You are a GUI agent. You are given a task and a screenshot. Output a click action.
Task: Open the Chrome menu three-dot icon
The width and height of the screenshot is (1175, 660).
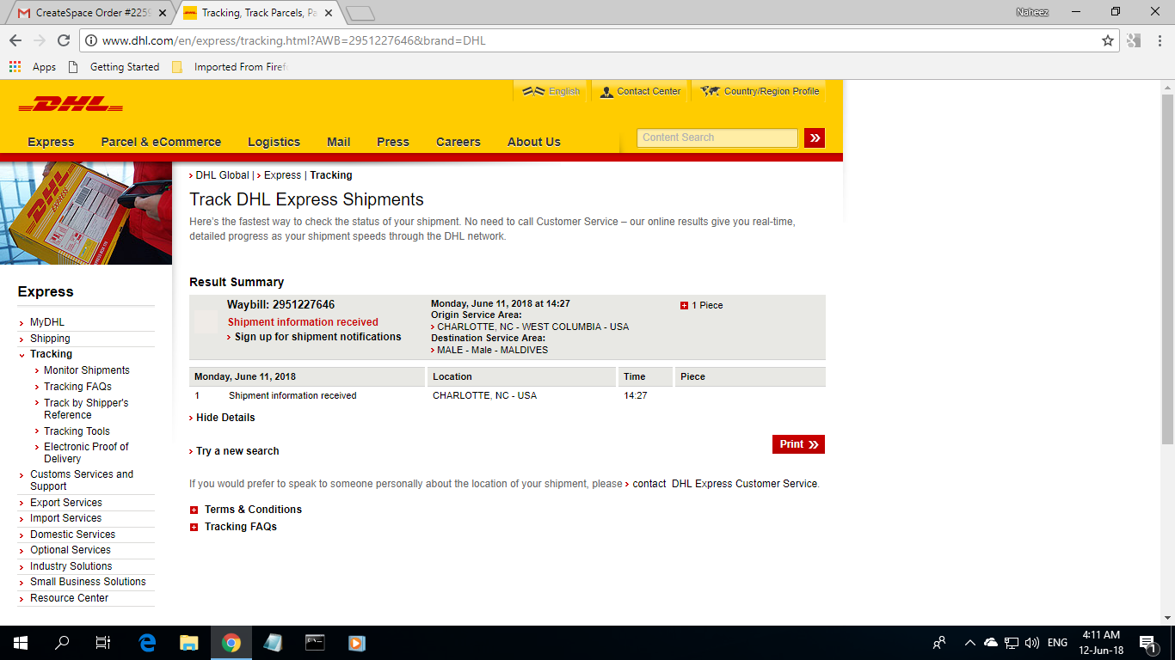coord(1159,40)
